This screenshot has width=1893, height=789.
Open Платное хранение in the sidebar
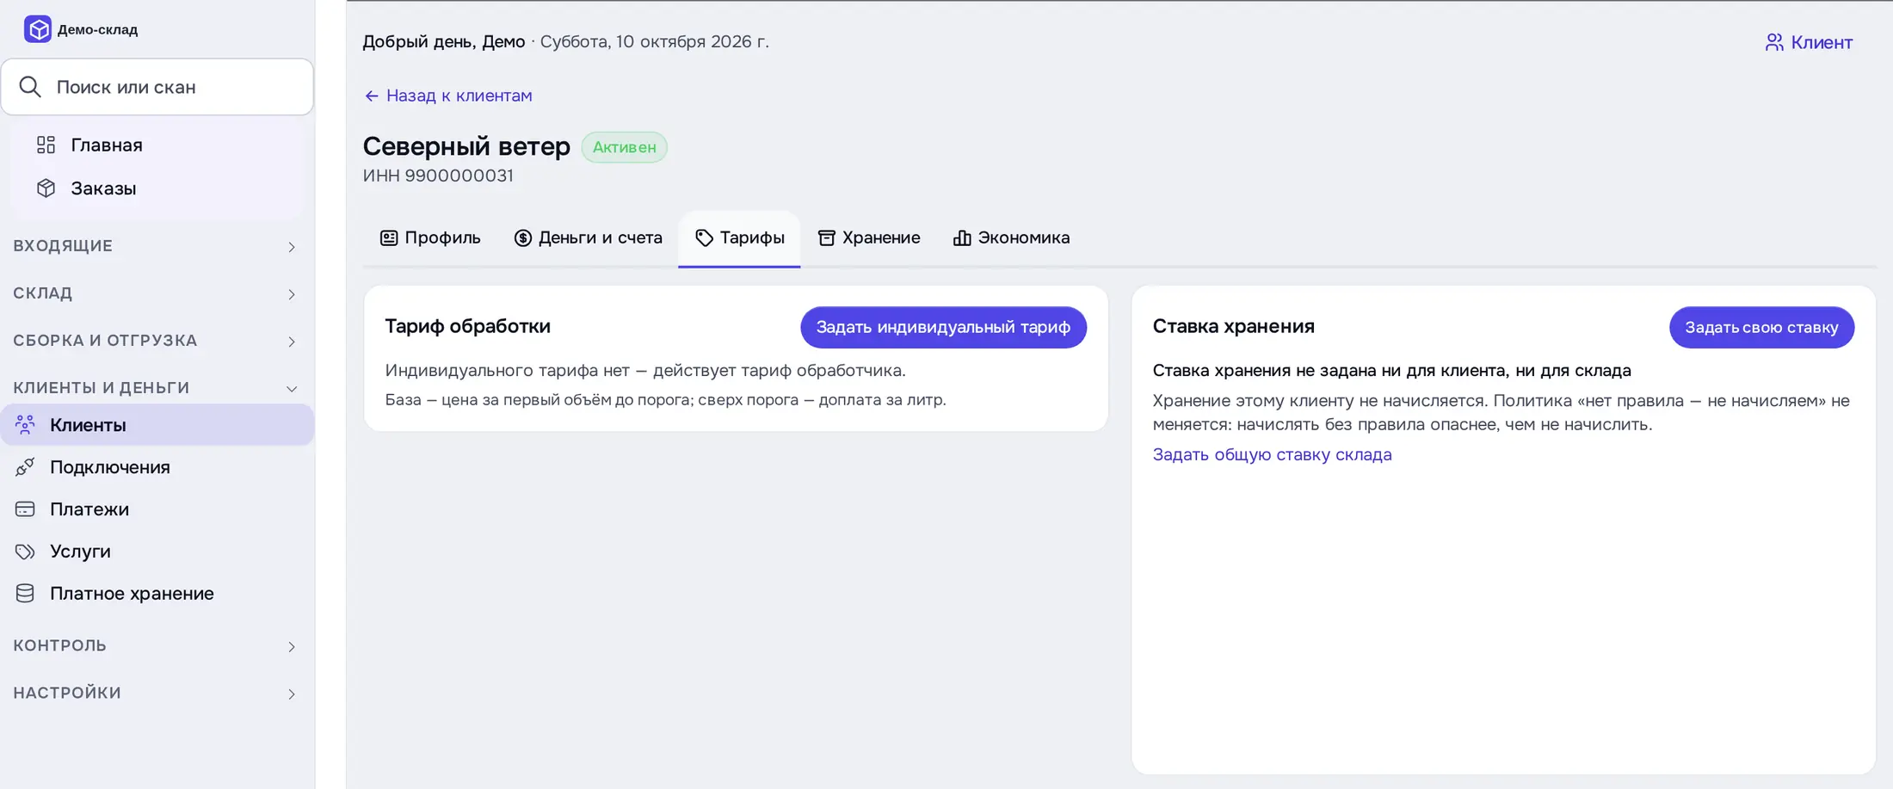click(157, 593)
